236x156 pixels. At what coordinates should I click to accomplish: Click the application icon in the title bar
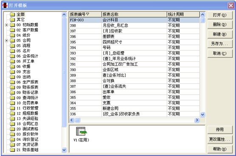[5, 5]
